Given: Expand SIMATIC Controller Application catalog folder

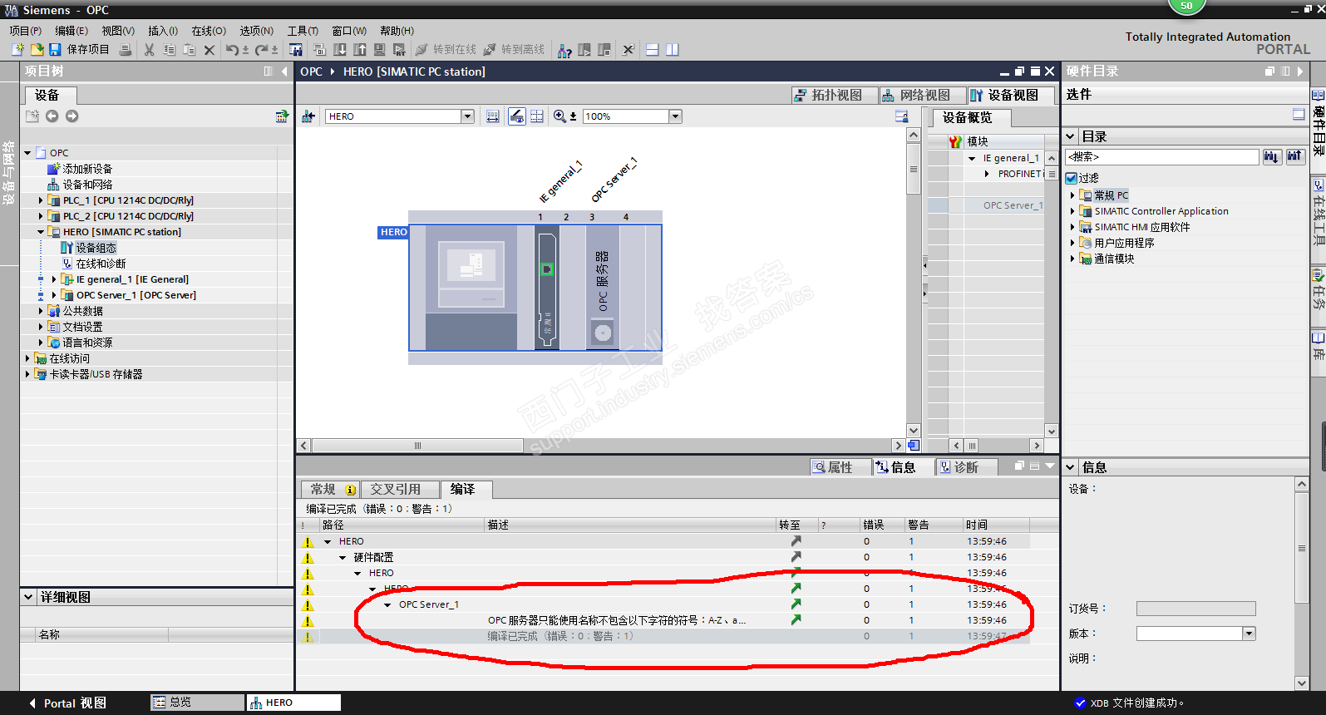Looking at the screenshot, I should tap(1072, 211).
